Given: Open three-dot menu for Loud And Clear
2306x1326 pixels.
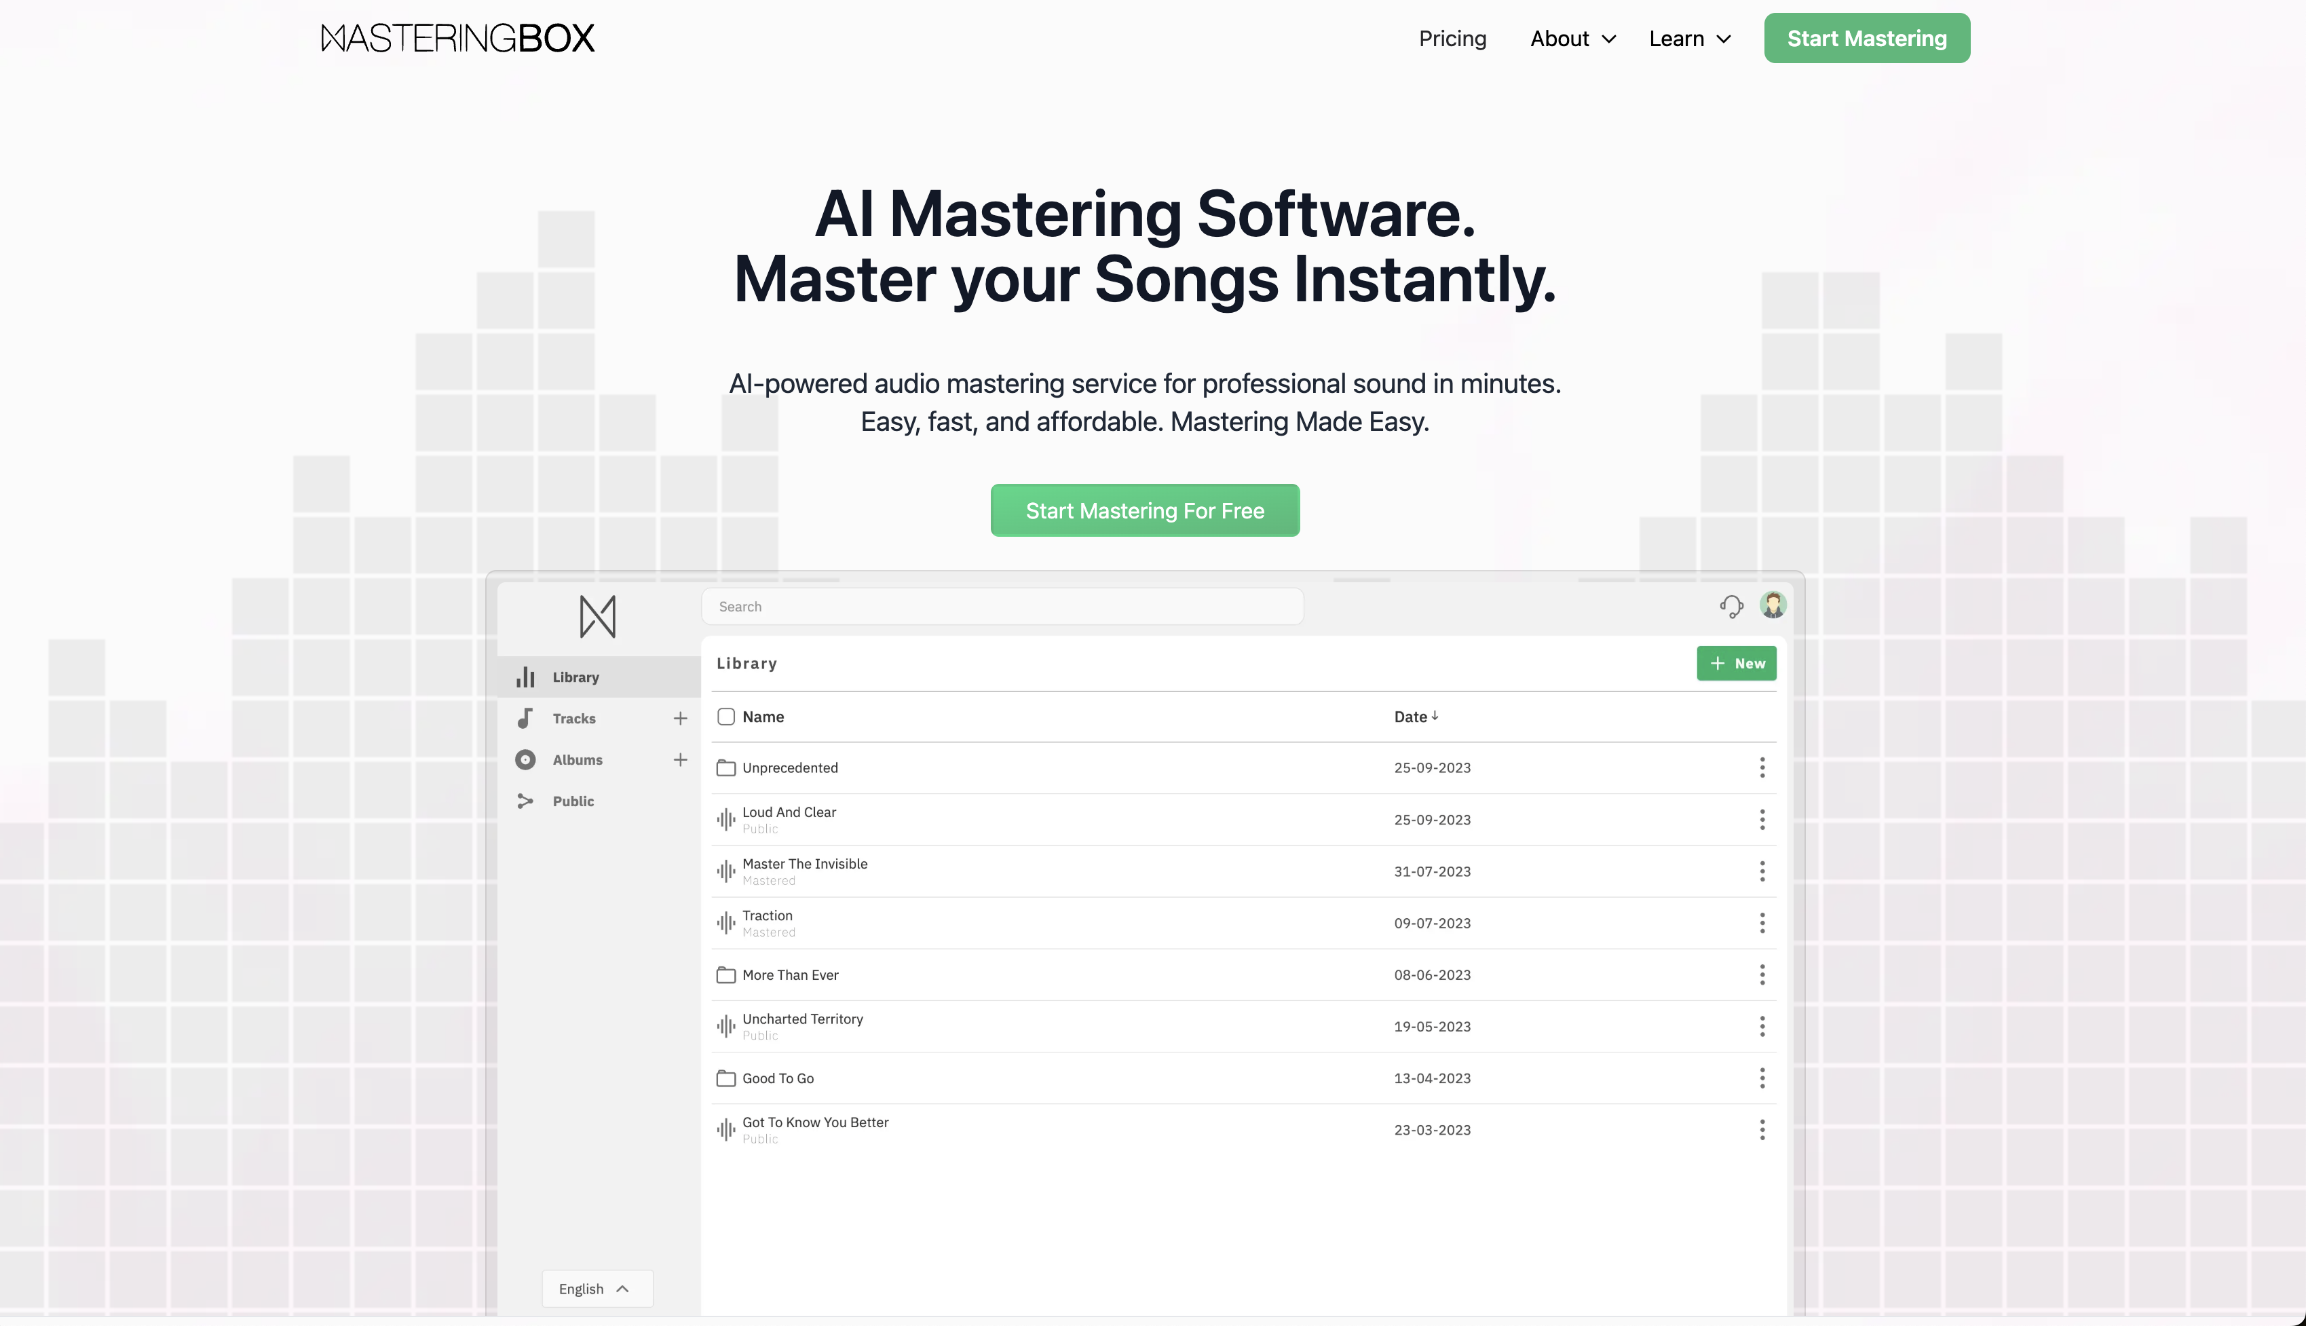Looking at the screenshot, I should click(1762, 820).
